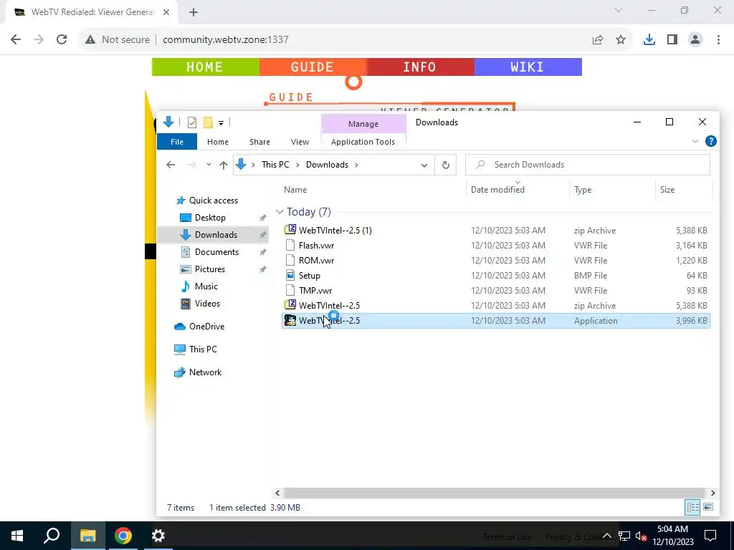Open the INFO page on WebTV site
Image resolution: width=734 pixels, height=550 pixels.
(x=420, y=67)
